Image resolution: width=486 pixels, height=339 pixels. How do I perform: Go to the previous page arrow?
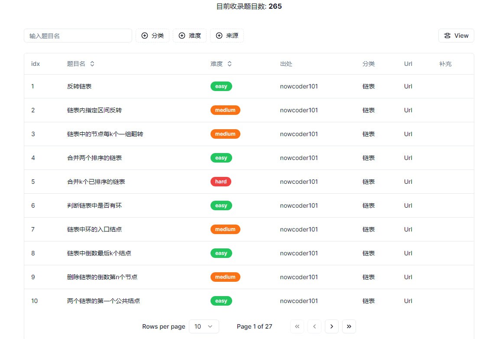click(x=314, y=326)
